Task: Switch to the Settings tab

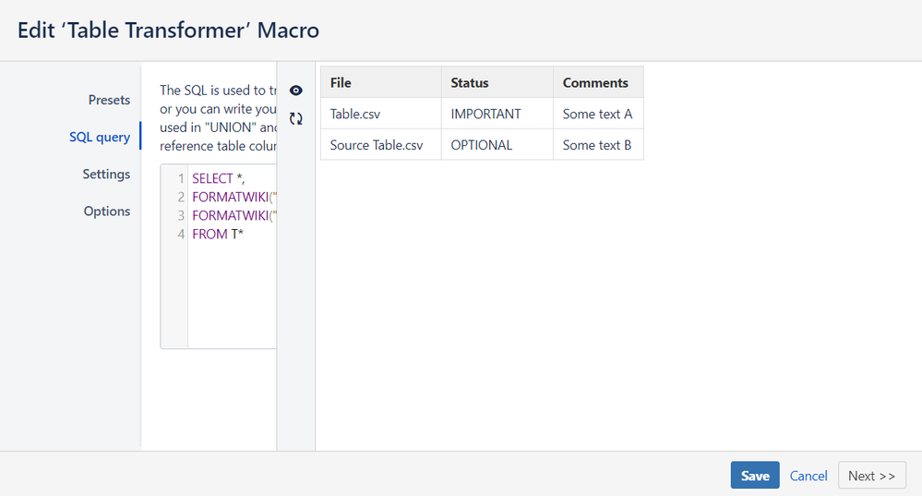Action: tap(106, 174)
